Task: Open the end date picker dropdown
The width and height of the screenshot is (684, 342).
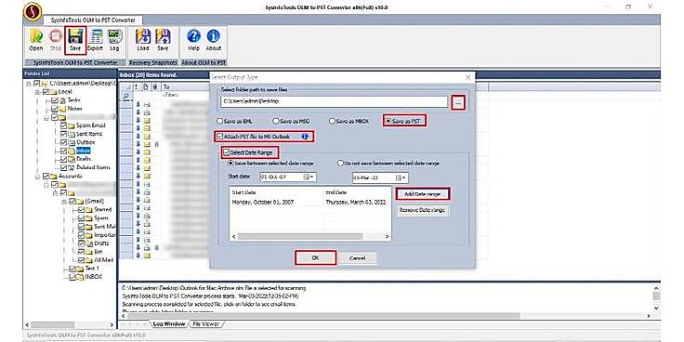Action: pyautogui.click(x=401, y=178)
